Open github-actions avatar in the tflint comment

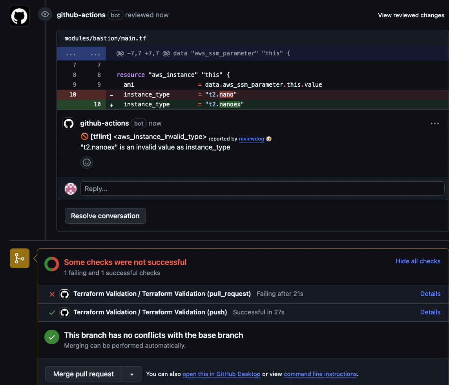pos(69,124)
